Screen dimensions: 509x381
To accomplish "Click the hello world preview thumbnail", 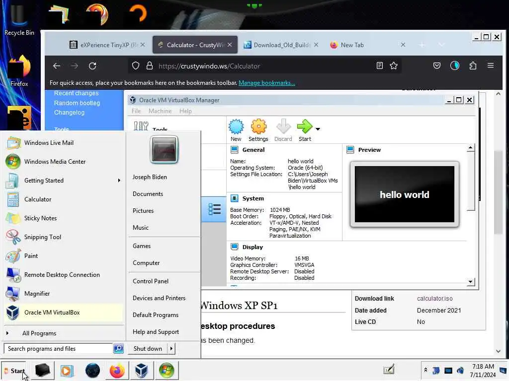I will point(405,194).
